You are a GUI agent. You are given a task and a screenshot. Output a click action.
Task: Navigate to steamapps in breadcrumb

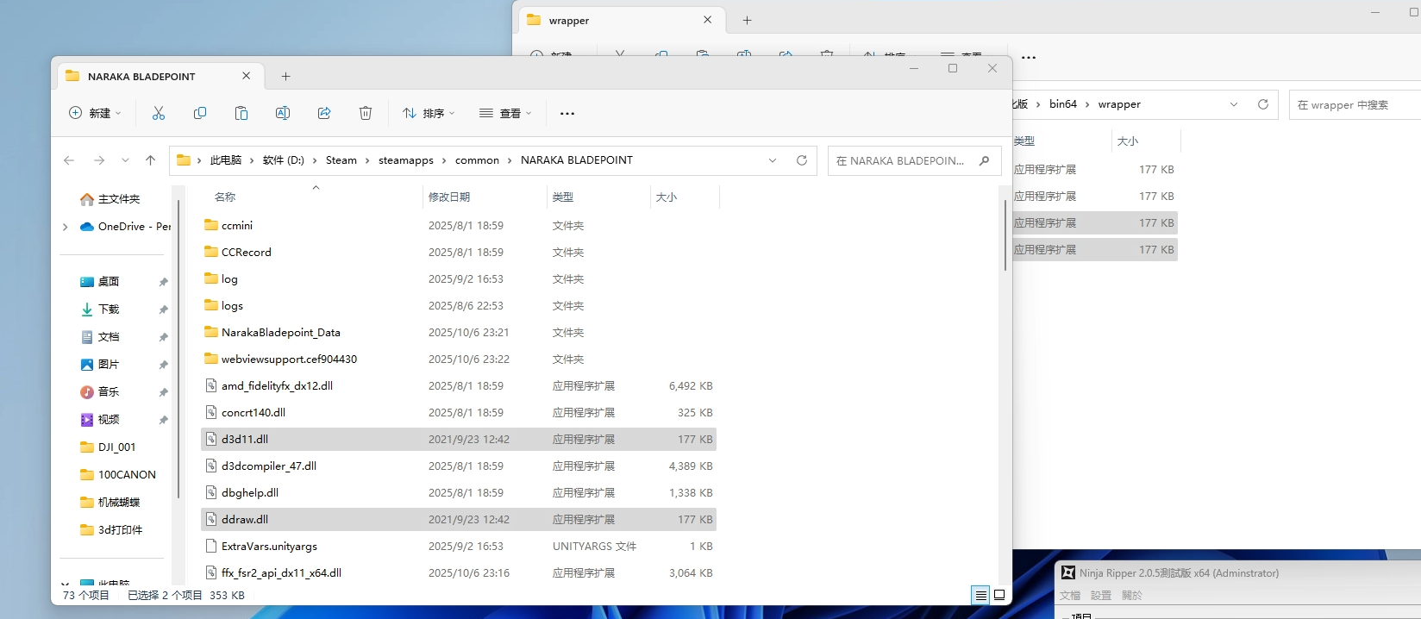point(406,160)
